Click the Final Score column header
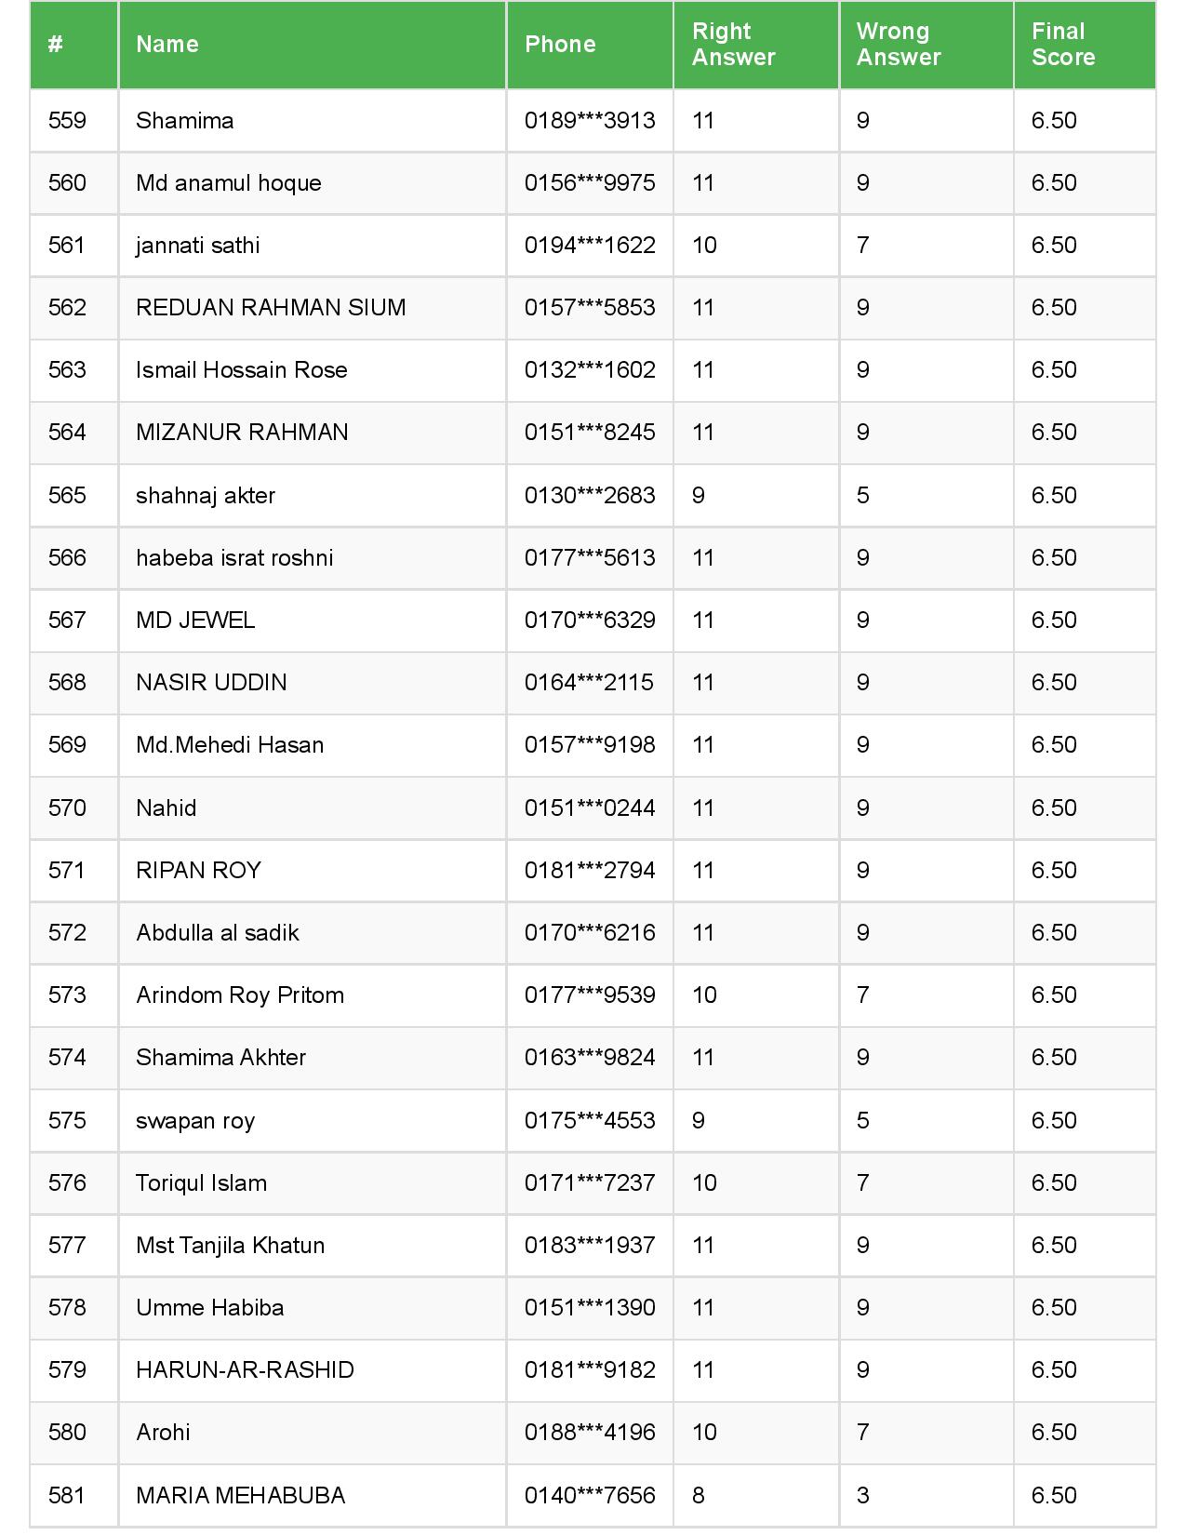 pyautogui.click(x=1062, y=45)
